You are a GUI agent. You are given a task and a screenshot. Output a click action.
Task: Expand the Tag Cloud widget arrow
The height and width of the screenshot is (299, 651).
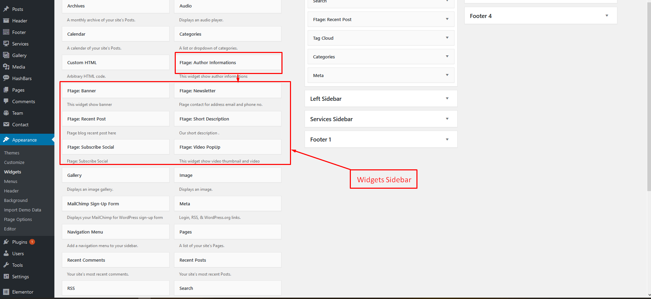(447, 38)
